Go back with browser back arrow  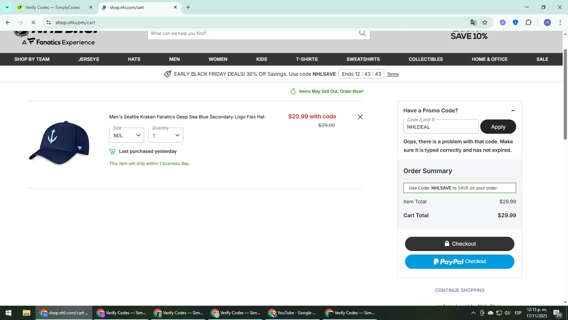pos(8,22)
